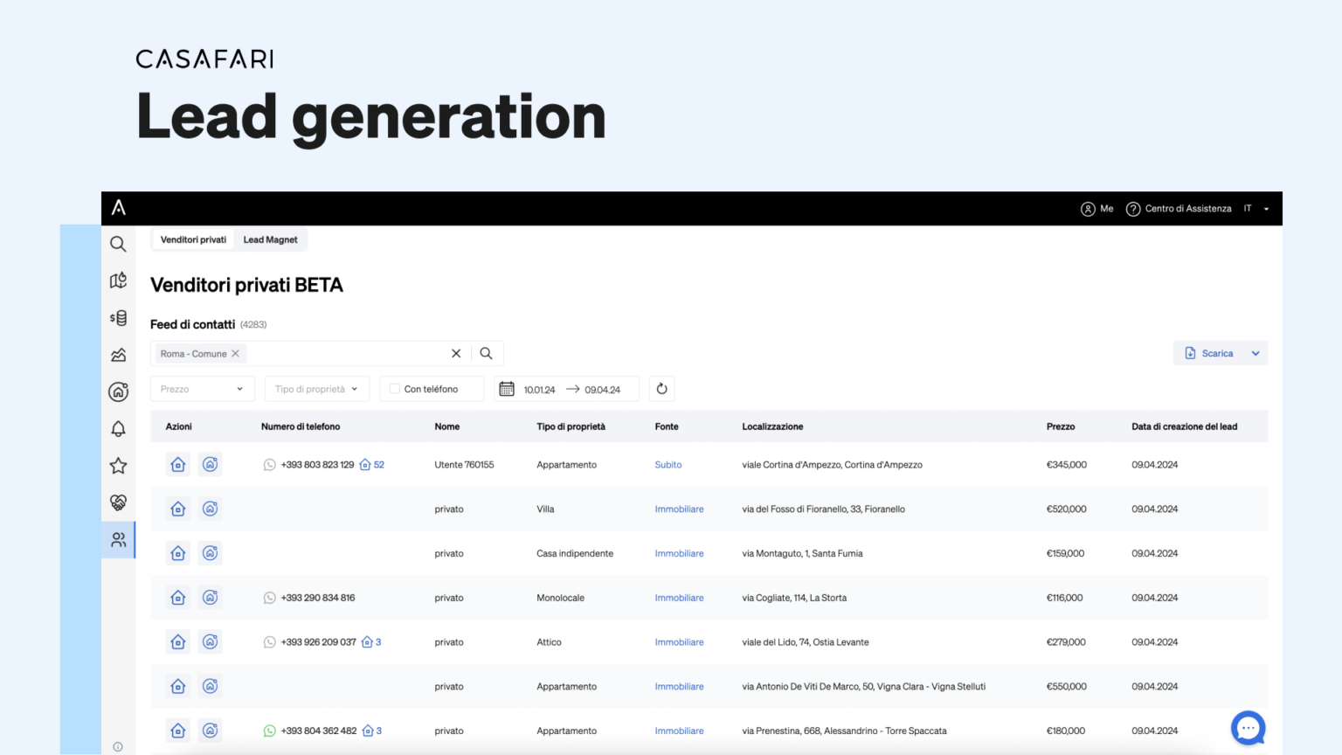1342x755 pixels.
Task: Open the handshake heart sidebar icon
Action: [118, 502]
